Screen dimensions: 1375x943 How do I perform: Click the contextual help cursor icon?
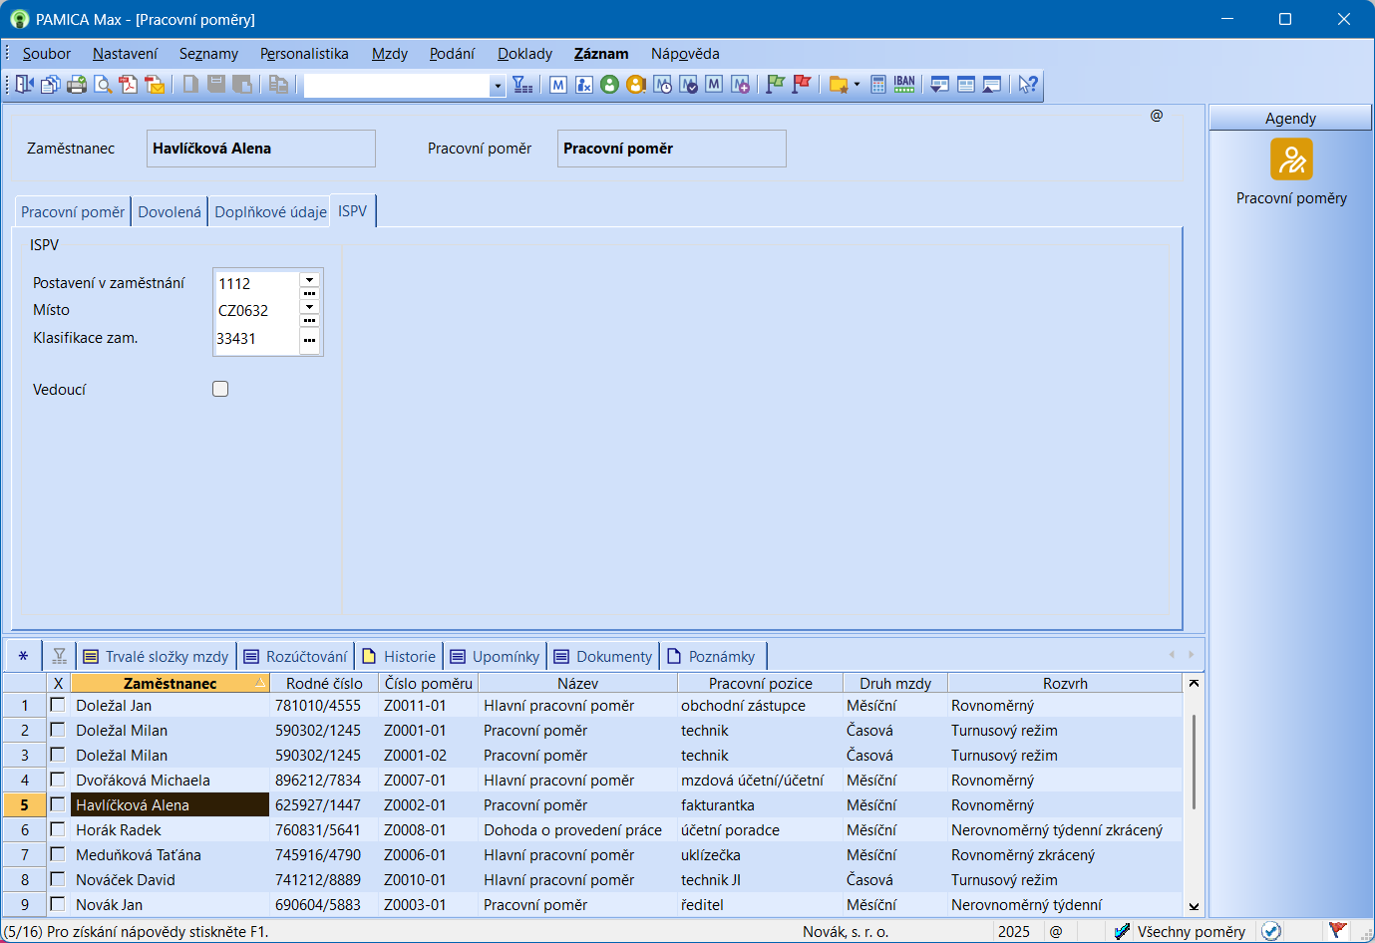(x=1028, y=85)
